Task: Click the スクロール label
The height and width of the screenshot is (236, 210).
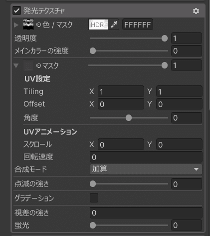Action: coord(38,144)
